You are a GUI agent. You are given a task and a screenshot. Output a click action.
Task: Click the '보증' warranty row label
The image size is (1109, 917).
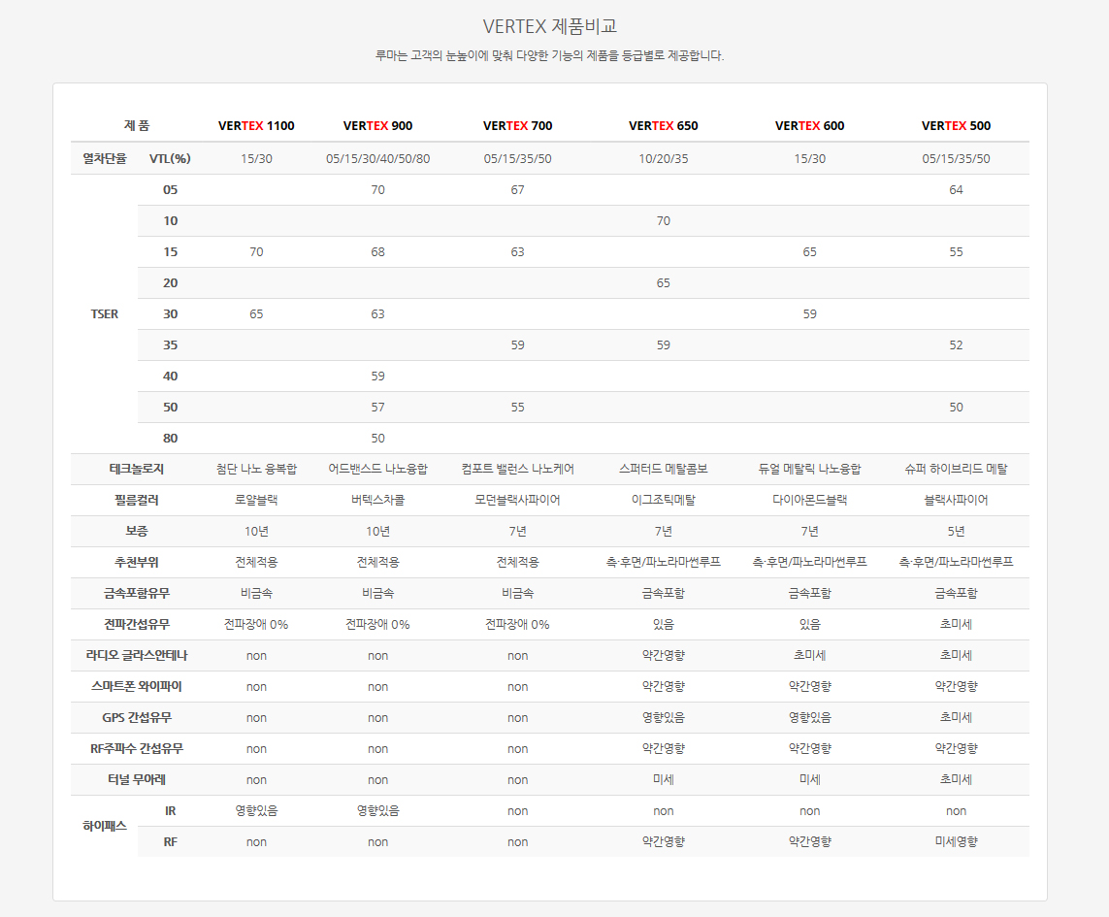tap(137, 531)
